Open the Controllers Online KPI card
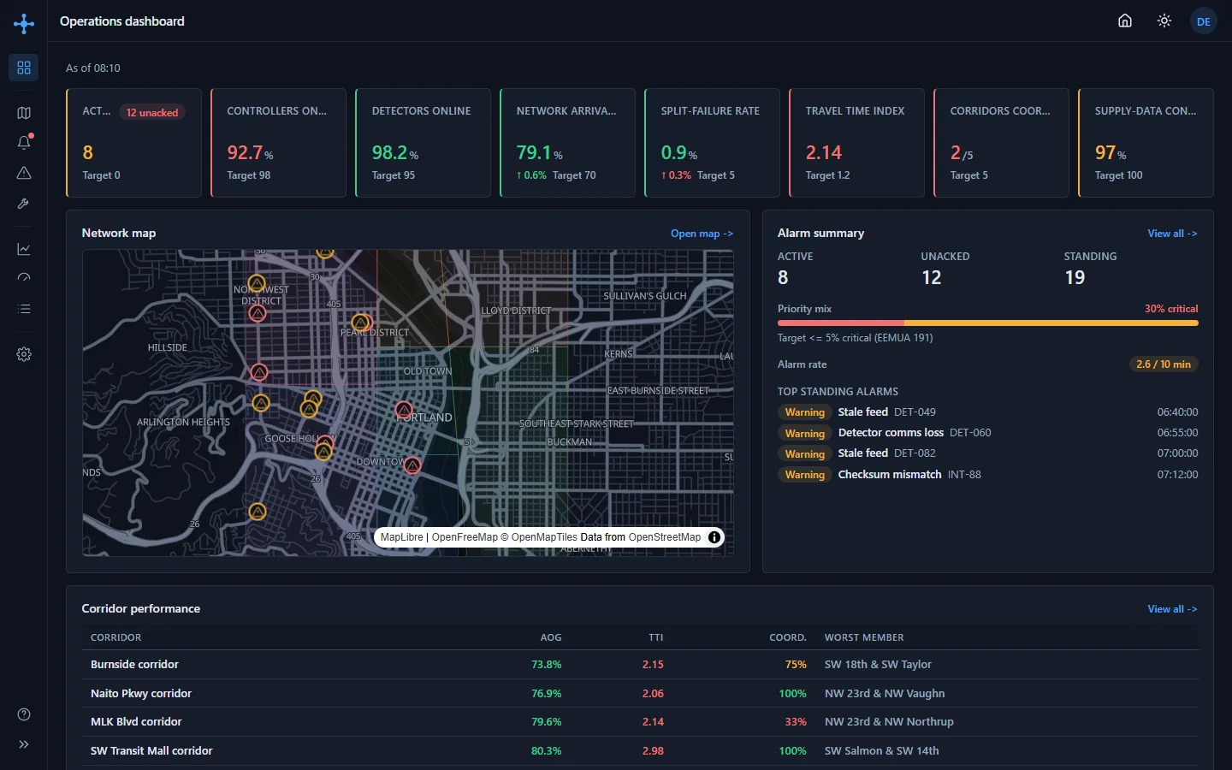The width and height of the screenshot is (1232, 770). (278, 143)
